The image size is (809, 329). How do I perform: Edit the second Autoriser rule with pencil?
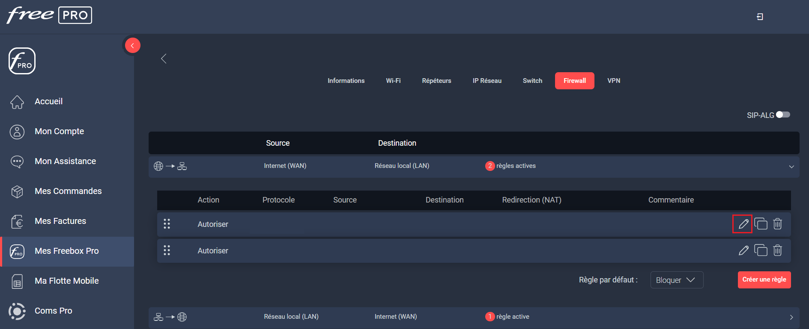[x=743, y=250]
